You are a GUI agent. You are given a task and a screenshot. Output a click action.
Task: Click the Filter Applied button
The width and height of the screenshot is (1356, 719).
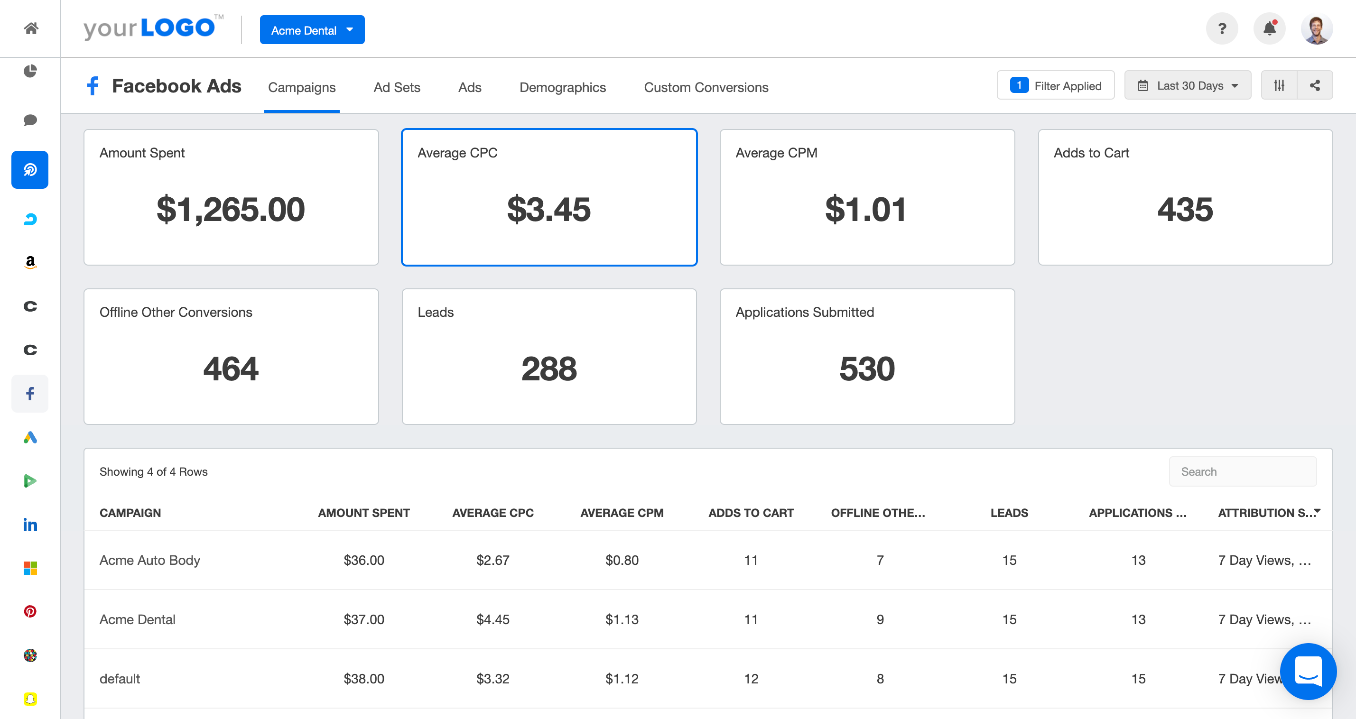[1055, 85]
